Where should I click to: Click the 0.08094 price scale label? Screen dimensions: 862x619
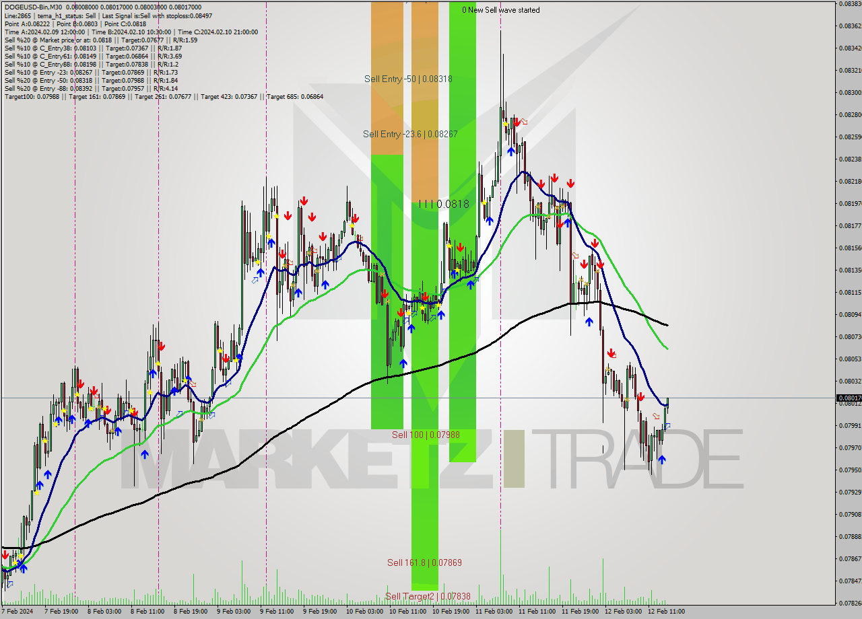(x=849, y=314)
